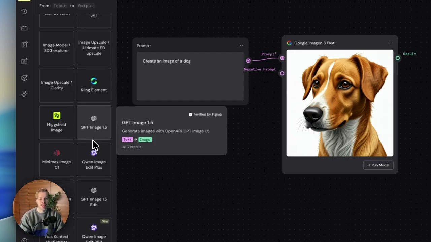The image size is (431, 242).
Task: Click the Output filter chip
Action: [x=86, y=6]
